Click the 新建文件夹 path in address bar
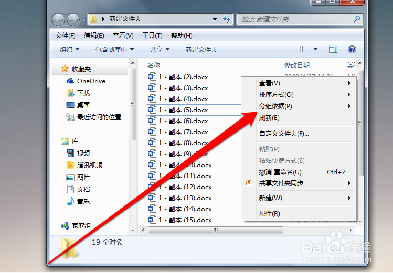 [125, 19]
